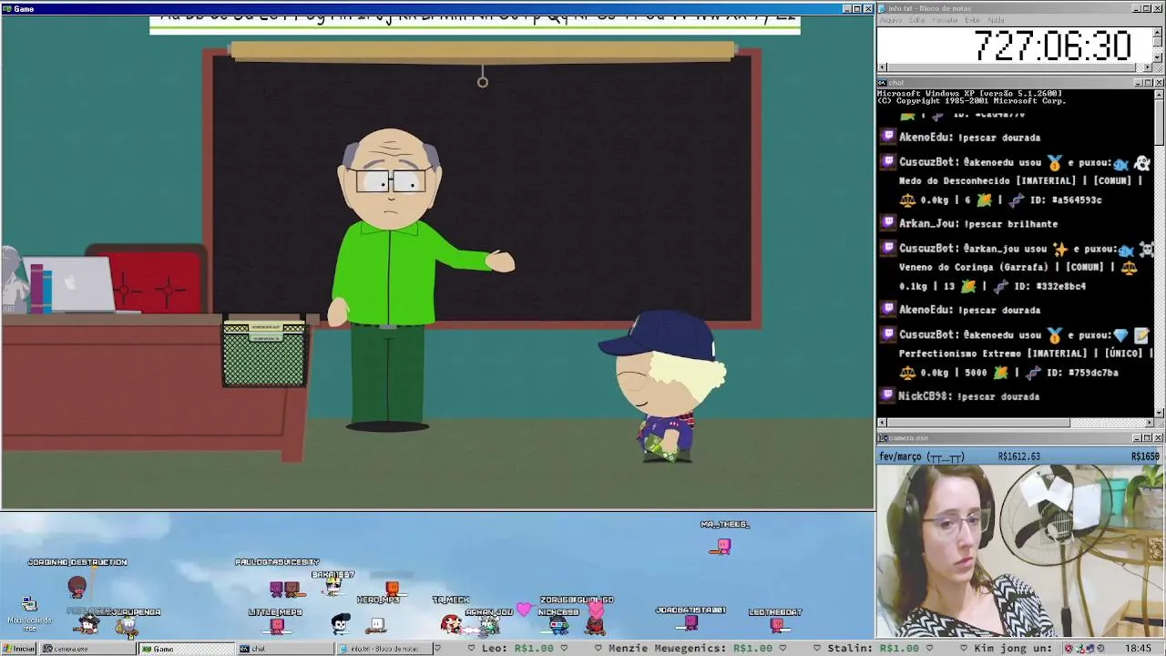Viewport: 1166px width, 656px height.
Task: Click the Meus locais de rede desktop icon
Action: pos(29,614)
